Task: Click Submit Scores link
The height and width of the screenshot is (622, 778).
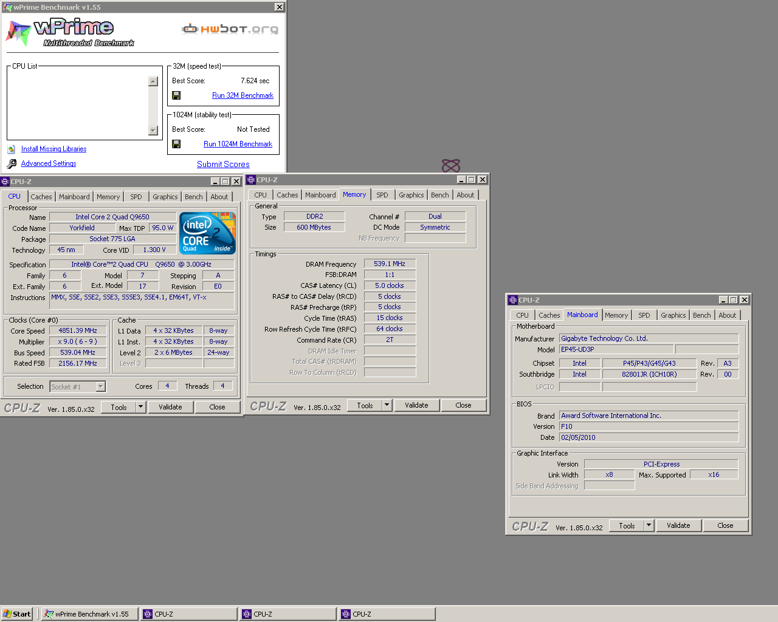Action: pyautogui.click(x=223, y=164)
